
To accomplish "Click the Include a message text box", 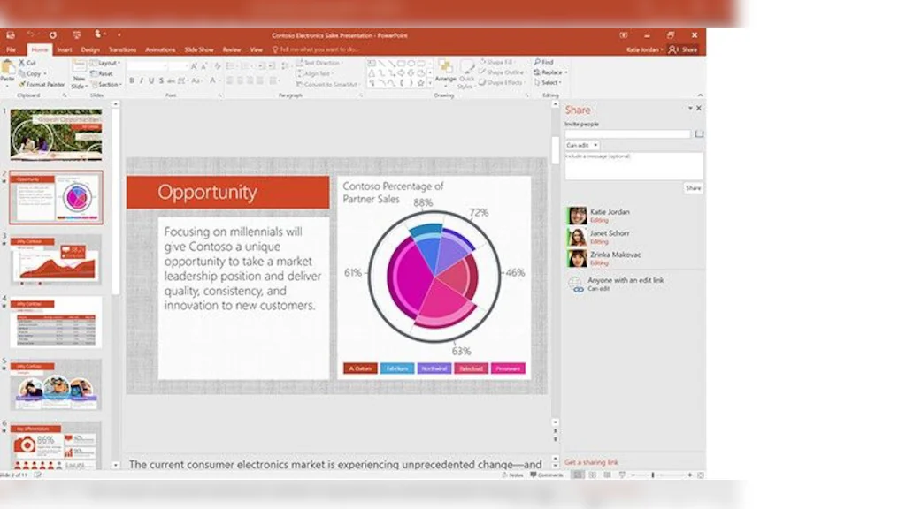I will pos(633,165).
